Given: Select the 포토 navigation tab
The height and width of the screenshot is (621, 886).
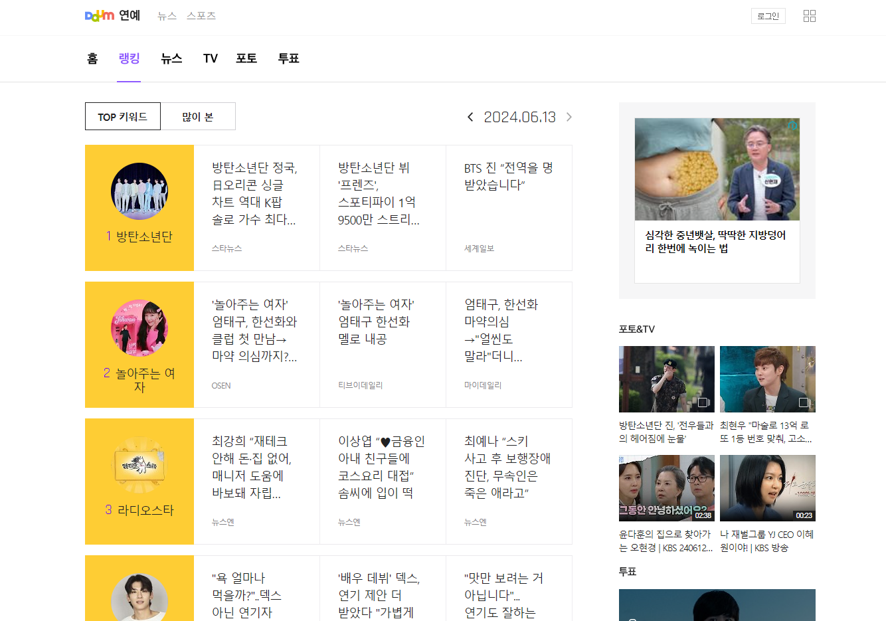Looking at the screenshot, I should 246,58.
